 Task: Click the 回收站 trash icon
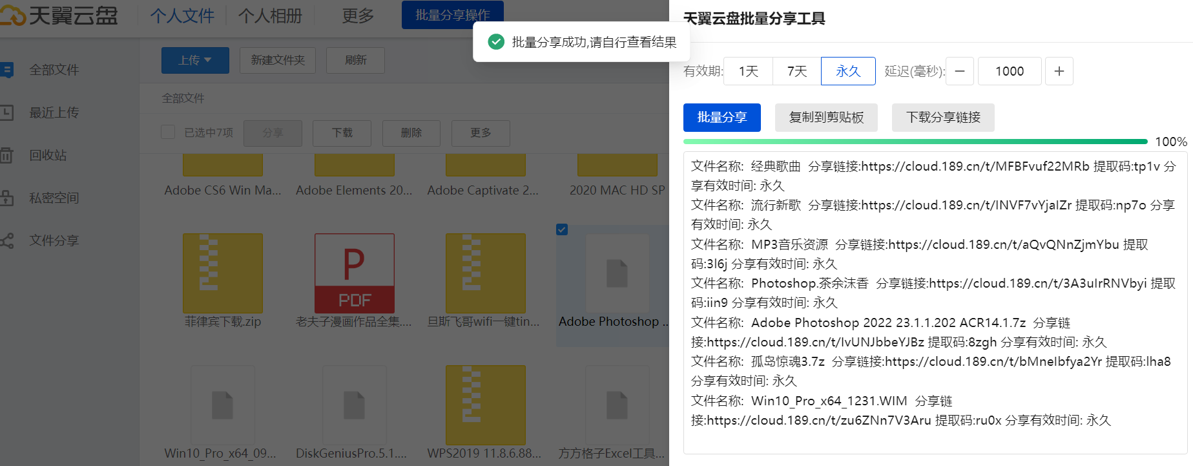pos(6,155)
